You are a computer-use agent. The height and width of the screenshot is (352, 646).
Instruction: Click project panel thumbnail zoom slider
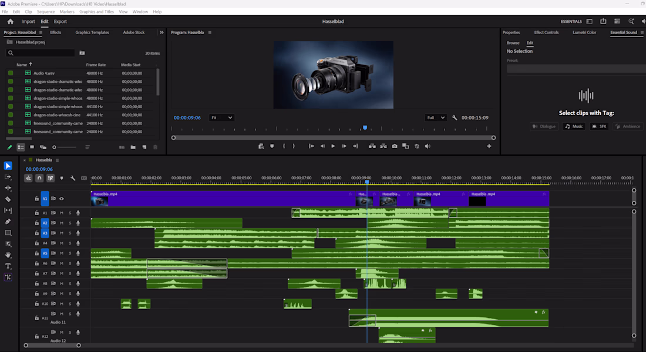point(65,147)
